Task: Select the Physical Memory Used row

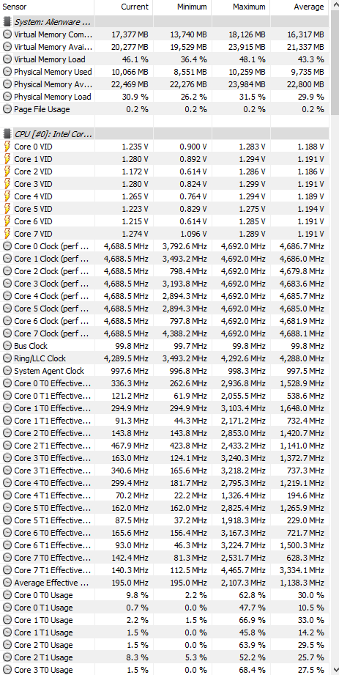Action: pos(165,72)
